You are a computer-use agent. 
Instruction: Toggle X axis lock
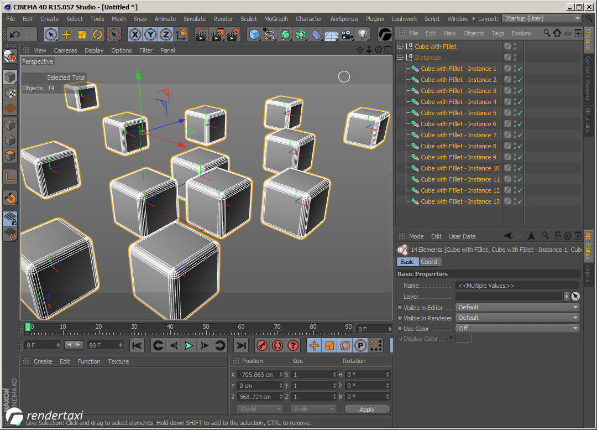(x=134, y=35)
